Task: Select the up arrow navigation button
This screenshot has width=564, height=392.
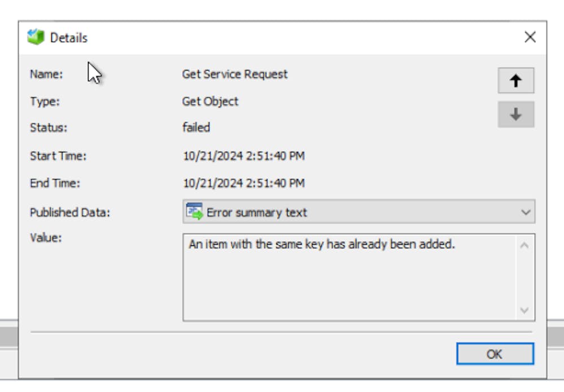Action: (517, 81)
